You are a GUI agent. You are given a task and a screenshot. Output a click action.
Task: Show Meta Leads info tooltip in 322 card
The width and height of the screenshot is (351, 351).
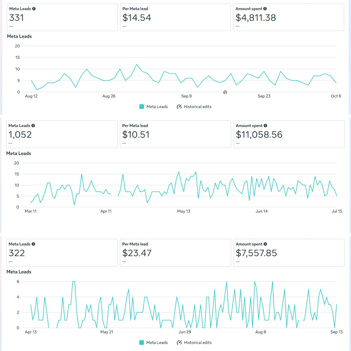point(33,244)
